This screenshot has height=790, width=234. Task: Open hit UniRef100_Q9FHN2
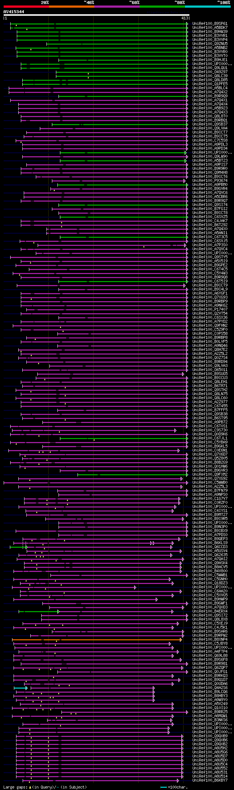point(210,326)
